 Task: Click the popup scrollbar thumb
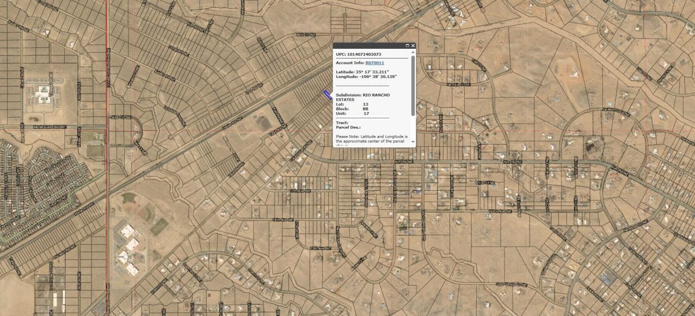coord(413,86)
